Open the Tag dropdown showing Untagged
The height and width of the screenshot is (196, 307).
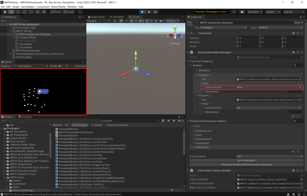224,27
